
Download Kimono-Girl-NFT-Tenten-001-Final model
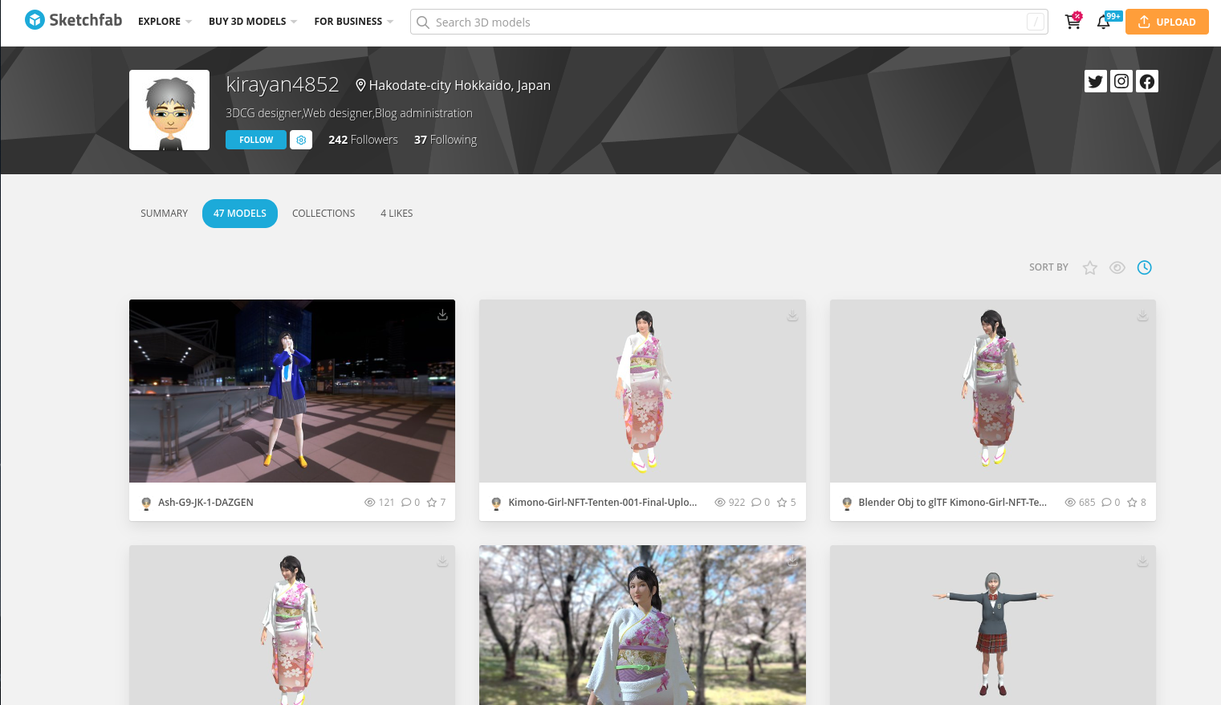792,316
